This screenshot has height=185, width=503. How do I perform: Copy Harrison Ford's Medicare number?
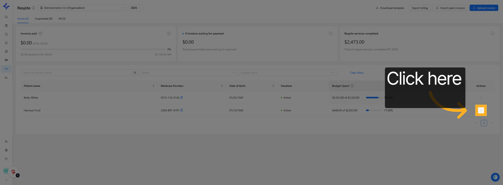pos(181,110)
